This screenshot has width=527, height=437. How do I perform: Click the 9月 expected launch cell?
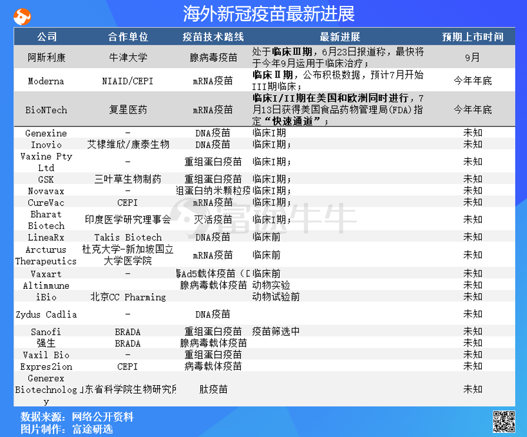click(473, 58)
